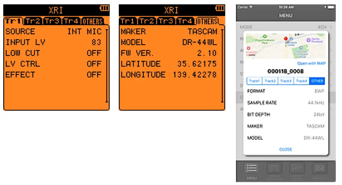This screenshot has height=185, width=342.
Task: Expand MODE 4CH row chevron
Action: click(331, 27)
